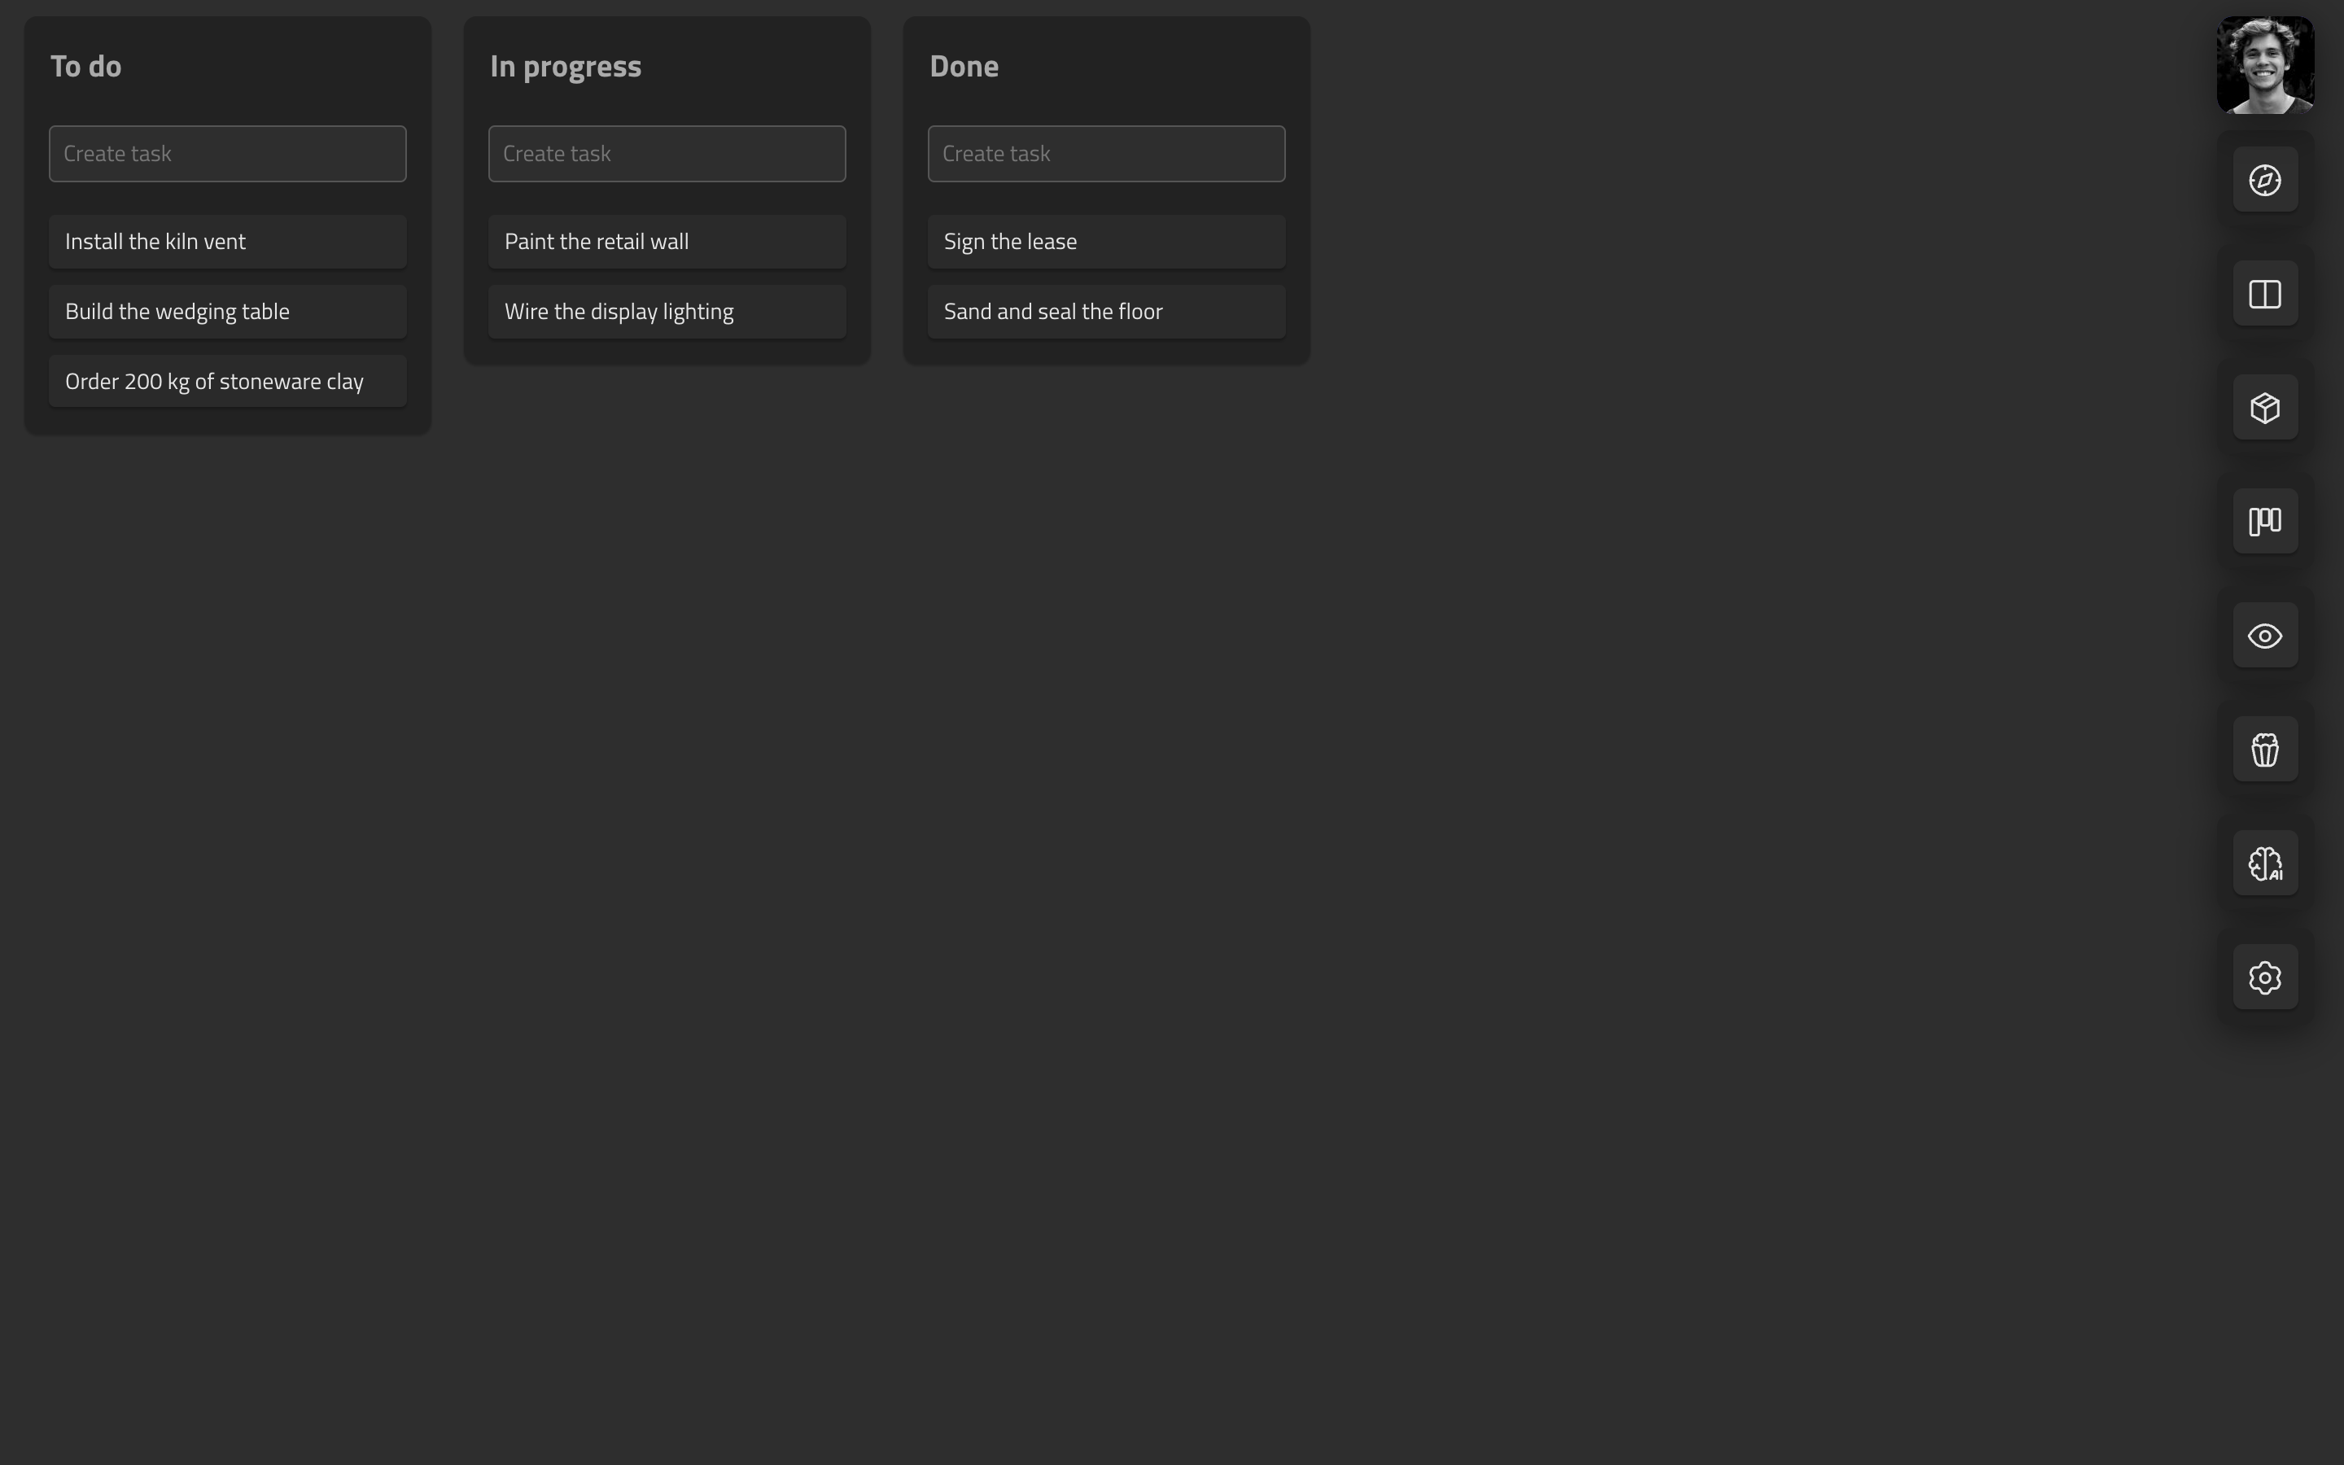Open the 3D cube box icon
The image size is (2344, 1465).
pos(2264,408)
